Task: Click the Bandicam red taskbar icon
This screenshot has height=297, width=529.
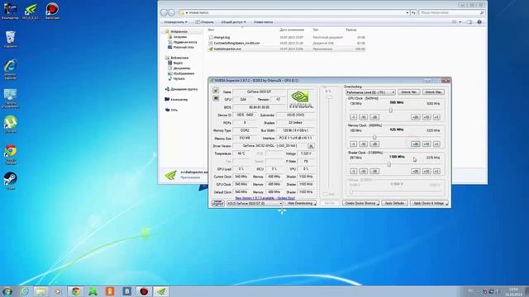Action: coord(144,291)
